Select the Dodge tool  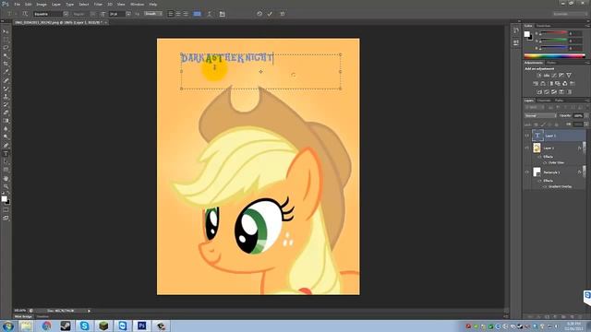click(x=6, y=137)
